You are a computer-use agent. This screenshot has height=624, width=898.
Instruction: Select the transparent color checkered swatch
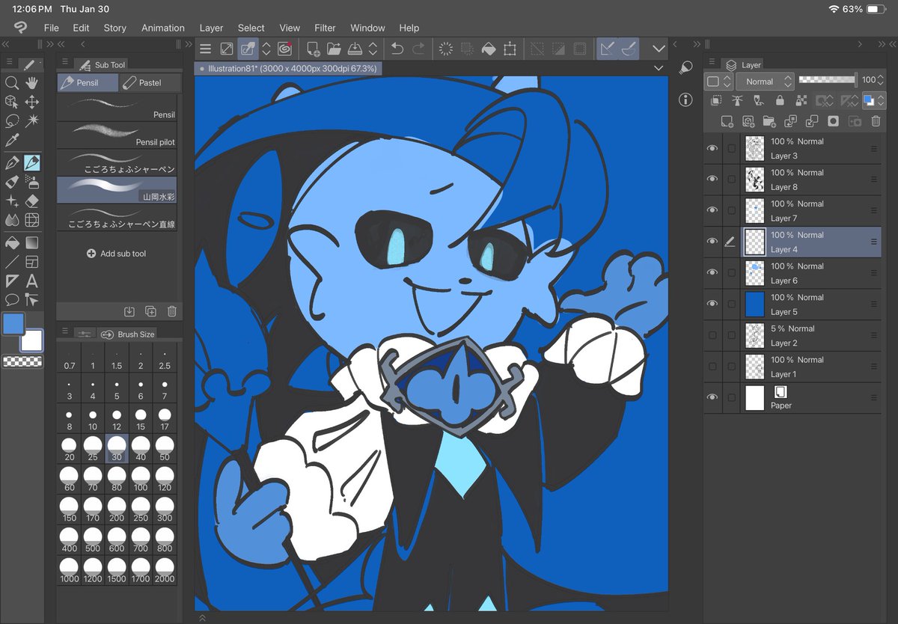click(22, 361)
